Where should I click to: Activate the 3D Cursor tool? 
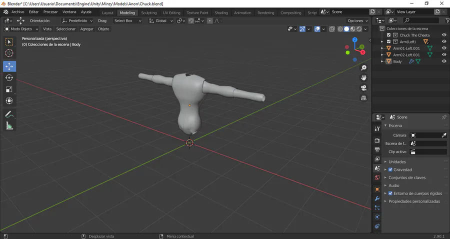click(x=9, y=53)
